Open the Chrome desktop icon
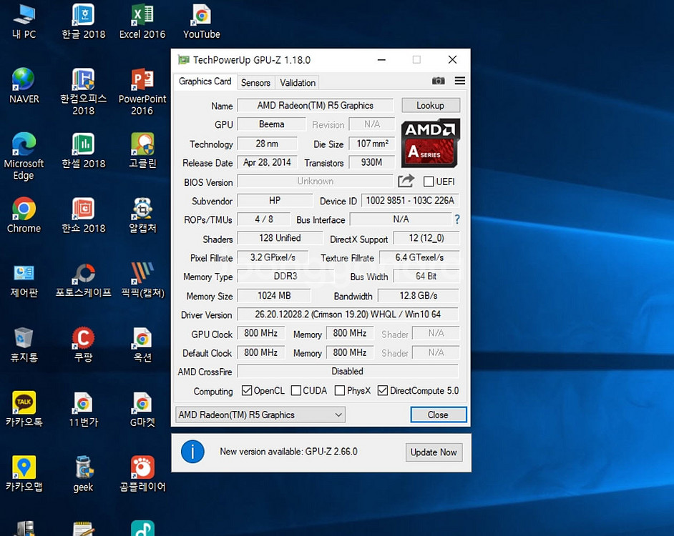 pos(24,215)
